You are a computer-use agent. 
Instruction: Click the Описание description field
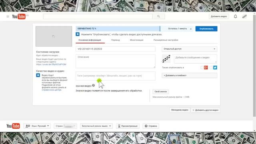pyautogui.click(x=116, y=61)
